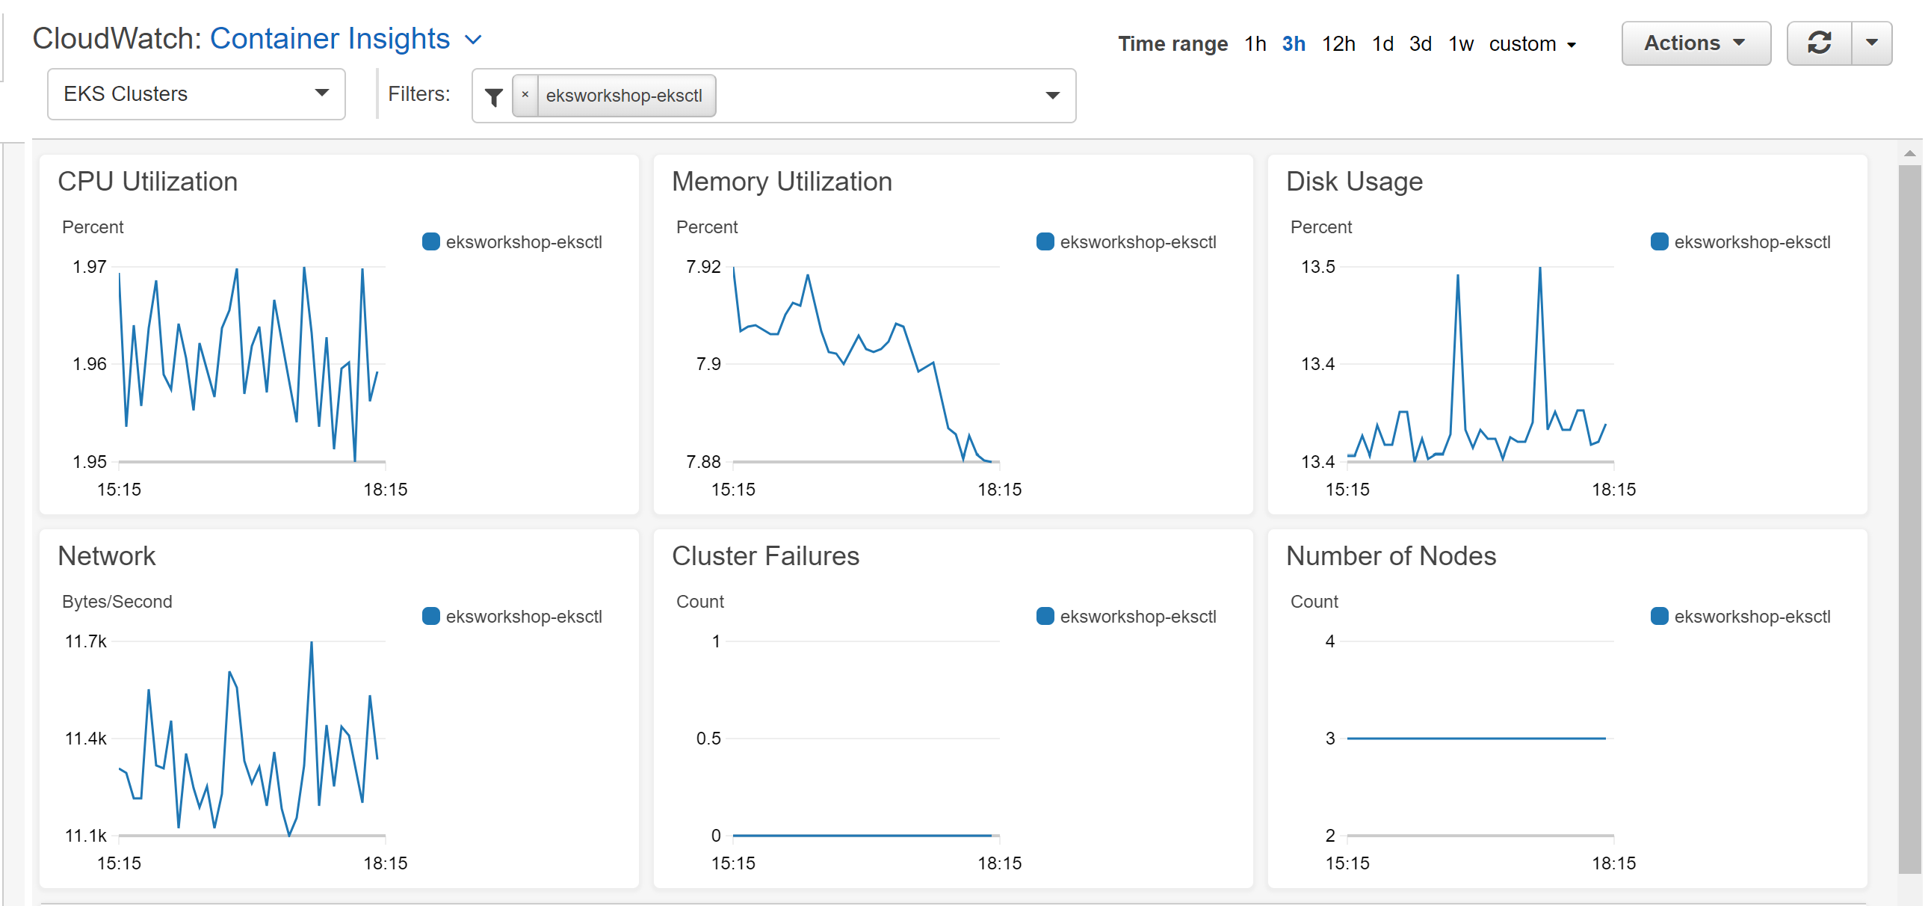Open the refresh interval dropdown arrow

point(1872,43)
